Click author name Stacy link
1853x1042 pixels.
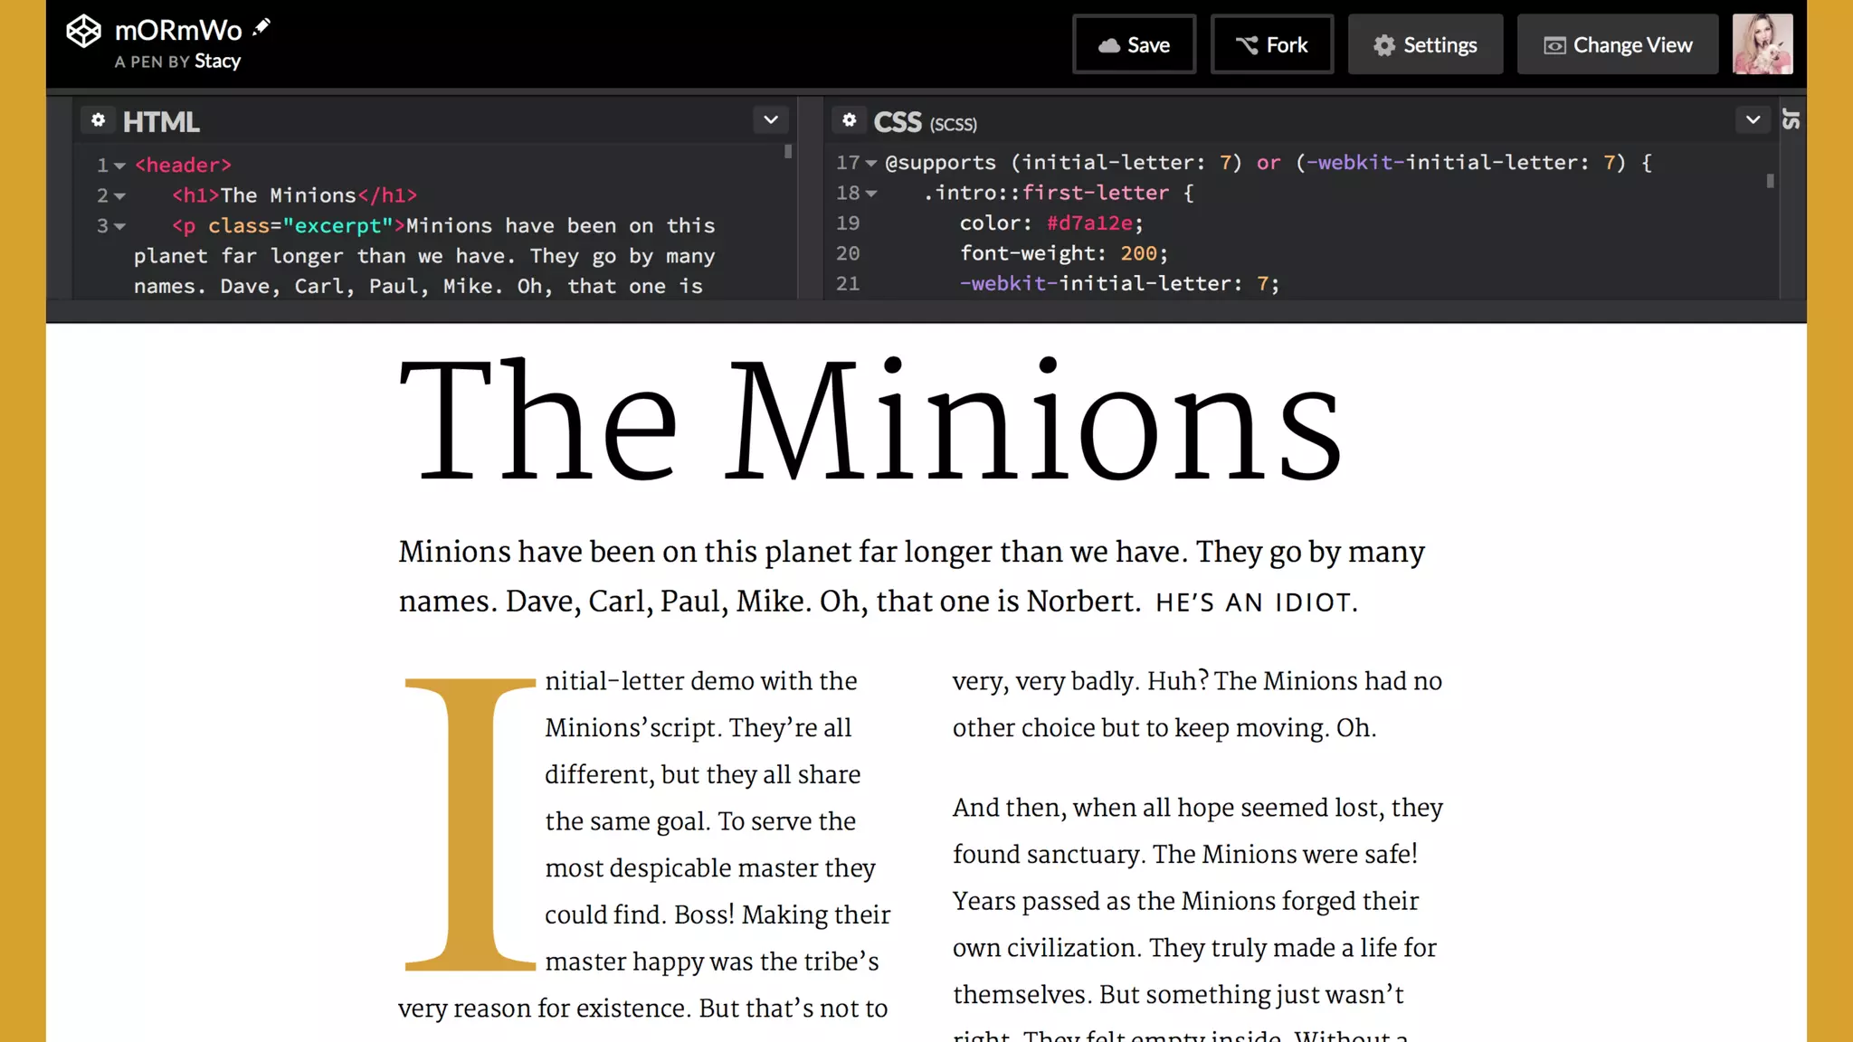(217, 62)
